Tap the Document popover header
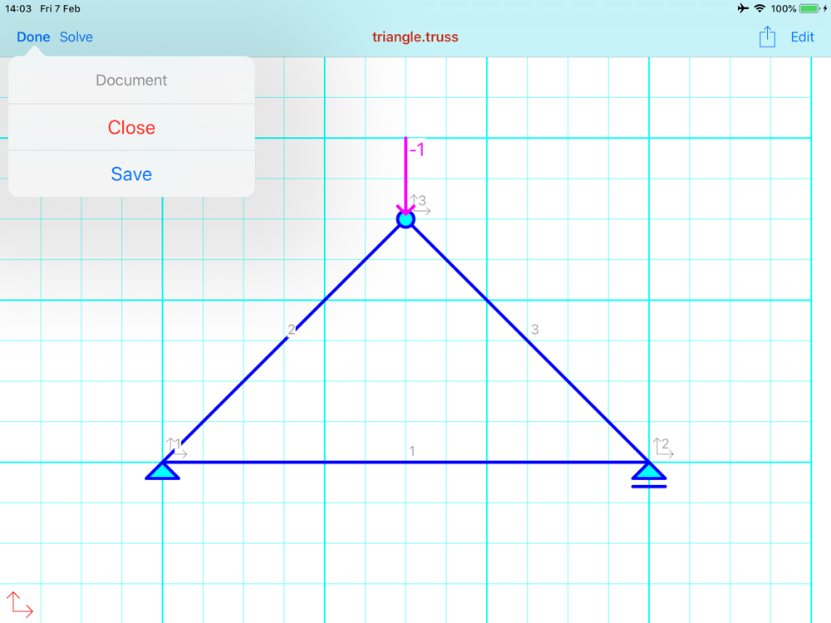Screen dimensions: 831x623 pos(131,81)
